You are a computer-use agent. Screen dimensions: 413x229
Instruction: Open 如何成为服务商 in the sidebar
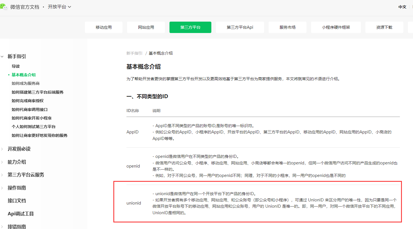[x=26, y=83]
